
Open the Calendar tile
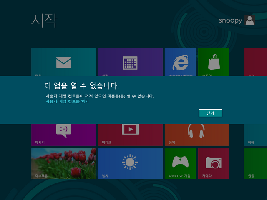[130, 62]
